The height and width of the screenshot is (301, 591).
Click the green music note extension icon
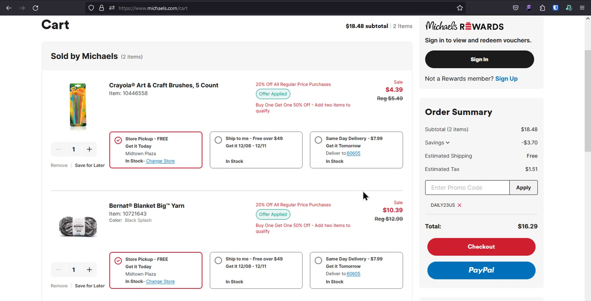(x=569, y=8)
